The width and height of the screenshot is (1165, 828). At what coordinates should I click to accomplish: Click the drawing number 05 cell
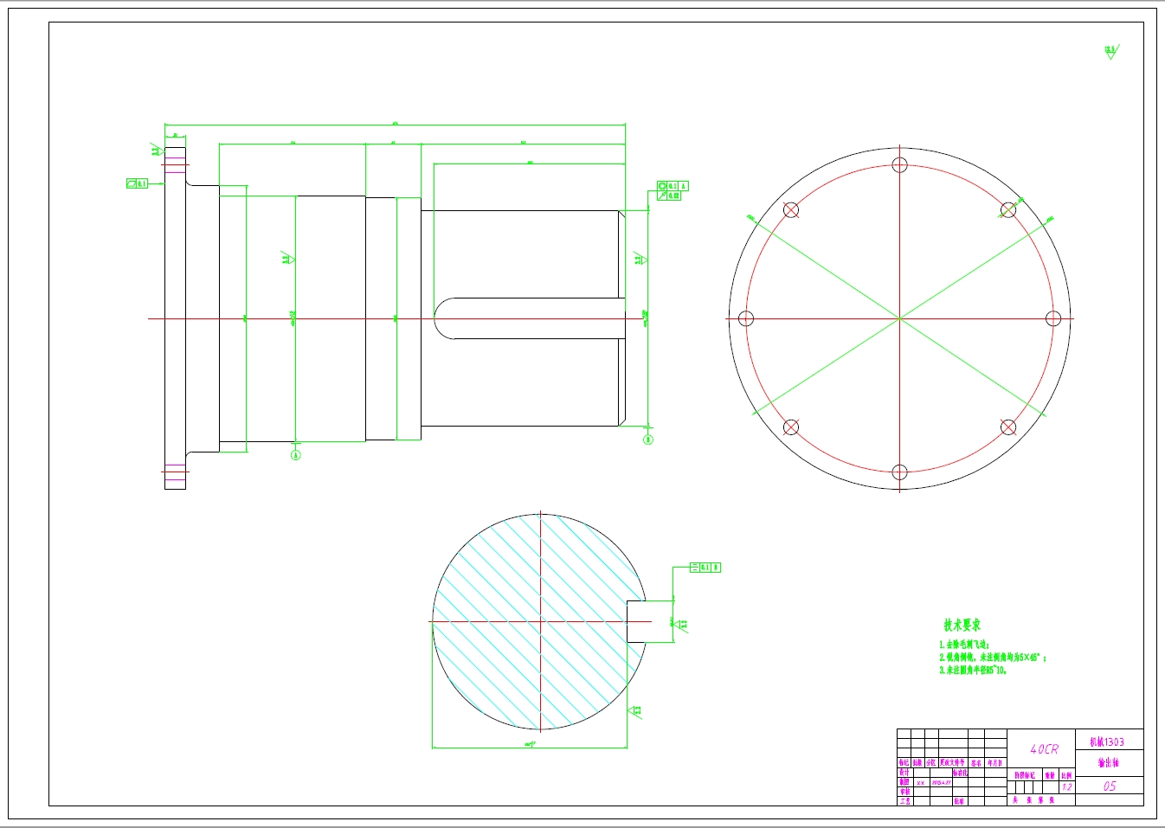(x=1109, y=787)
